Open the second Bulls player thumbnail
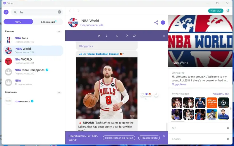234x146 pixels. (x=188, y=103)
